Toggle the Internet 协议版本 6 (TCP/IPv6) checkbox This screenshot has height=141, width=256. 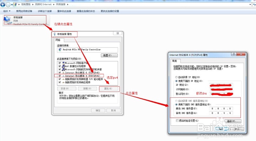(x=60, y=73)
